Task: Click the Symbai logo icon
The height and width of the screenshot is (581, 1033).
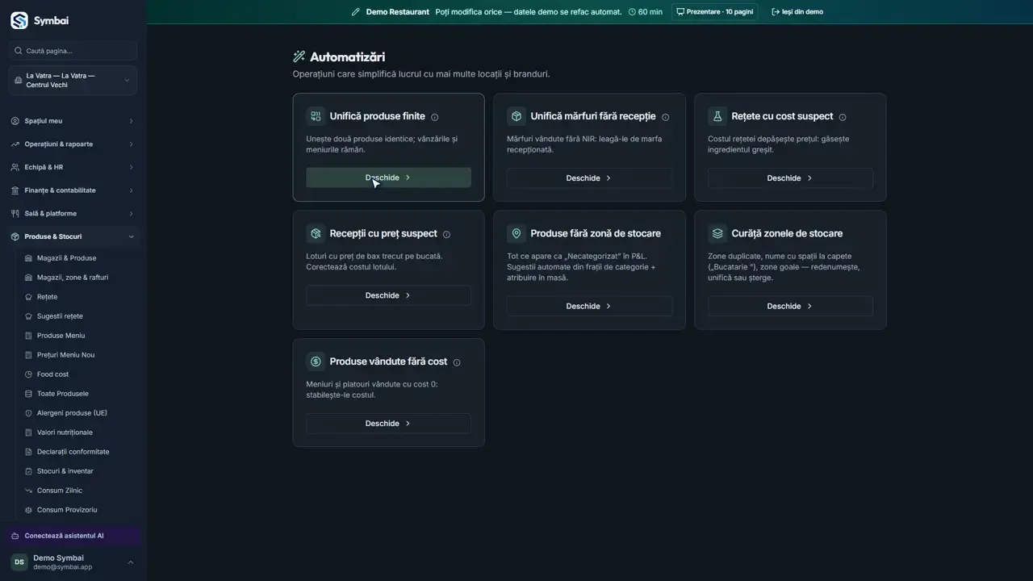Action: 19,21
